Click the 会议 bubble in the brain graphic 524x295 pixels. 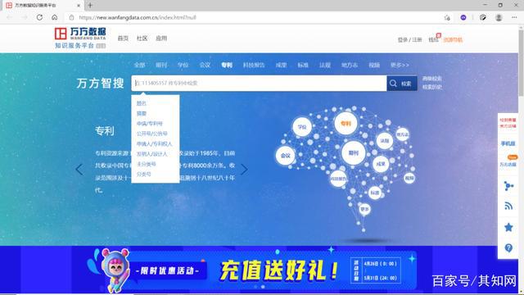point(286,156)
